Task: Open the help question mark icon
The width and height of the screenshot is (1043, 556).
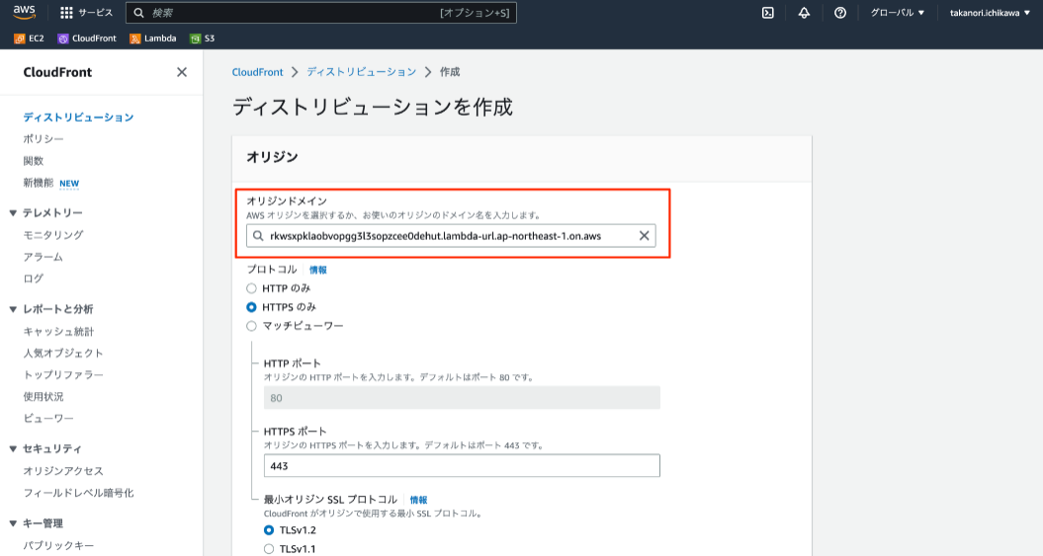Action: coord(840,13)
